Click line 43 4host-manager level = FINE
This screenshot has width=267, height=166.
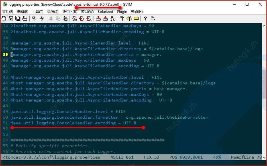tap(86, 77)
